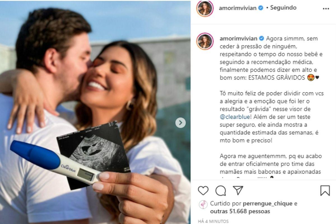Screen dimensions: 336x224
Task: Like the post with the heart icon
Action: click(203, 191)
